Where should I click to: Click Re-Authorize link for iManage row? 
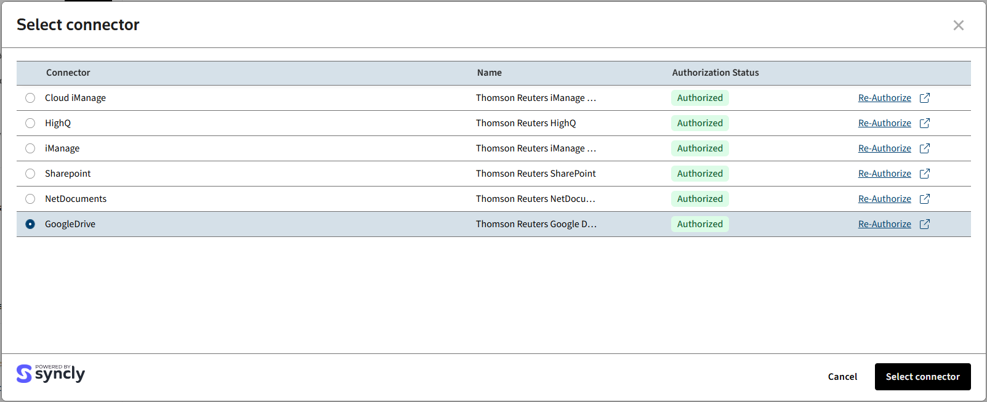tap(884, 148)
